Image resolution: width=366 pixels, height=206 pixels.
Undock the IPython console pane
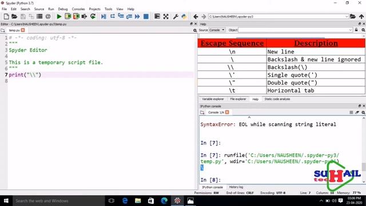tap(360, 106)
